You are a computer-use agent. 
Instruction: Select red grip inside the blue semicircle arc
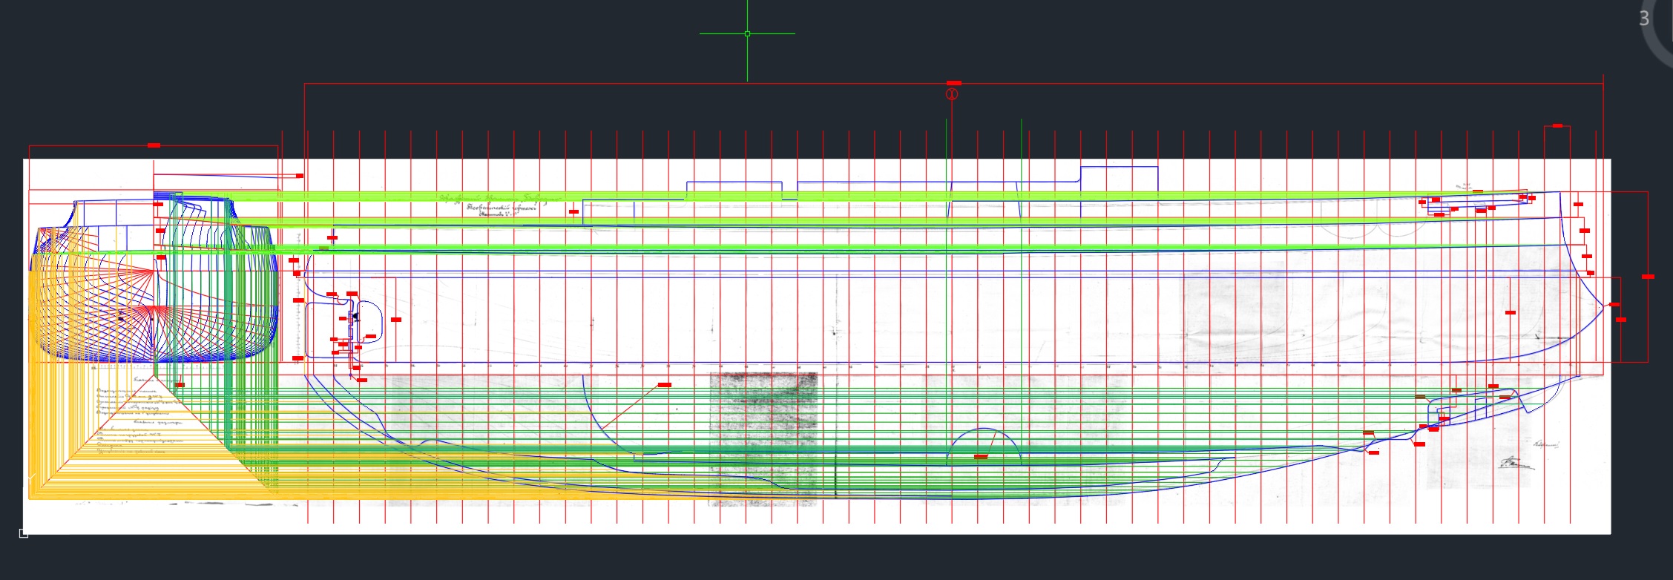coord(981,457)
